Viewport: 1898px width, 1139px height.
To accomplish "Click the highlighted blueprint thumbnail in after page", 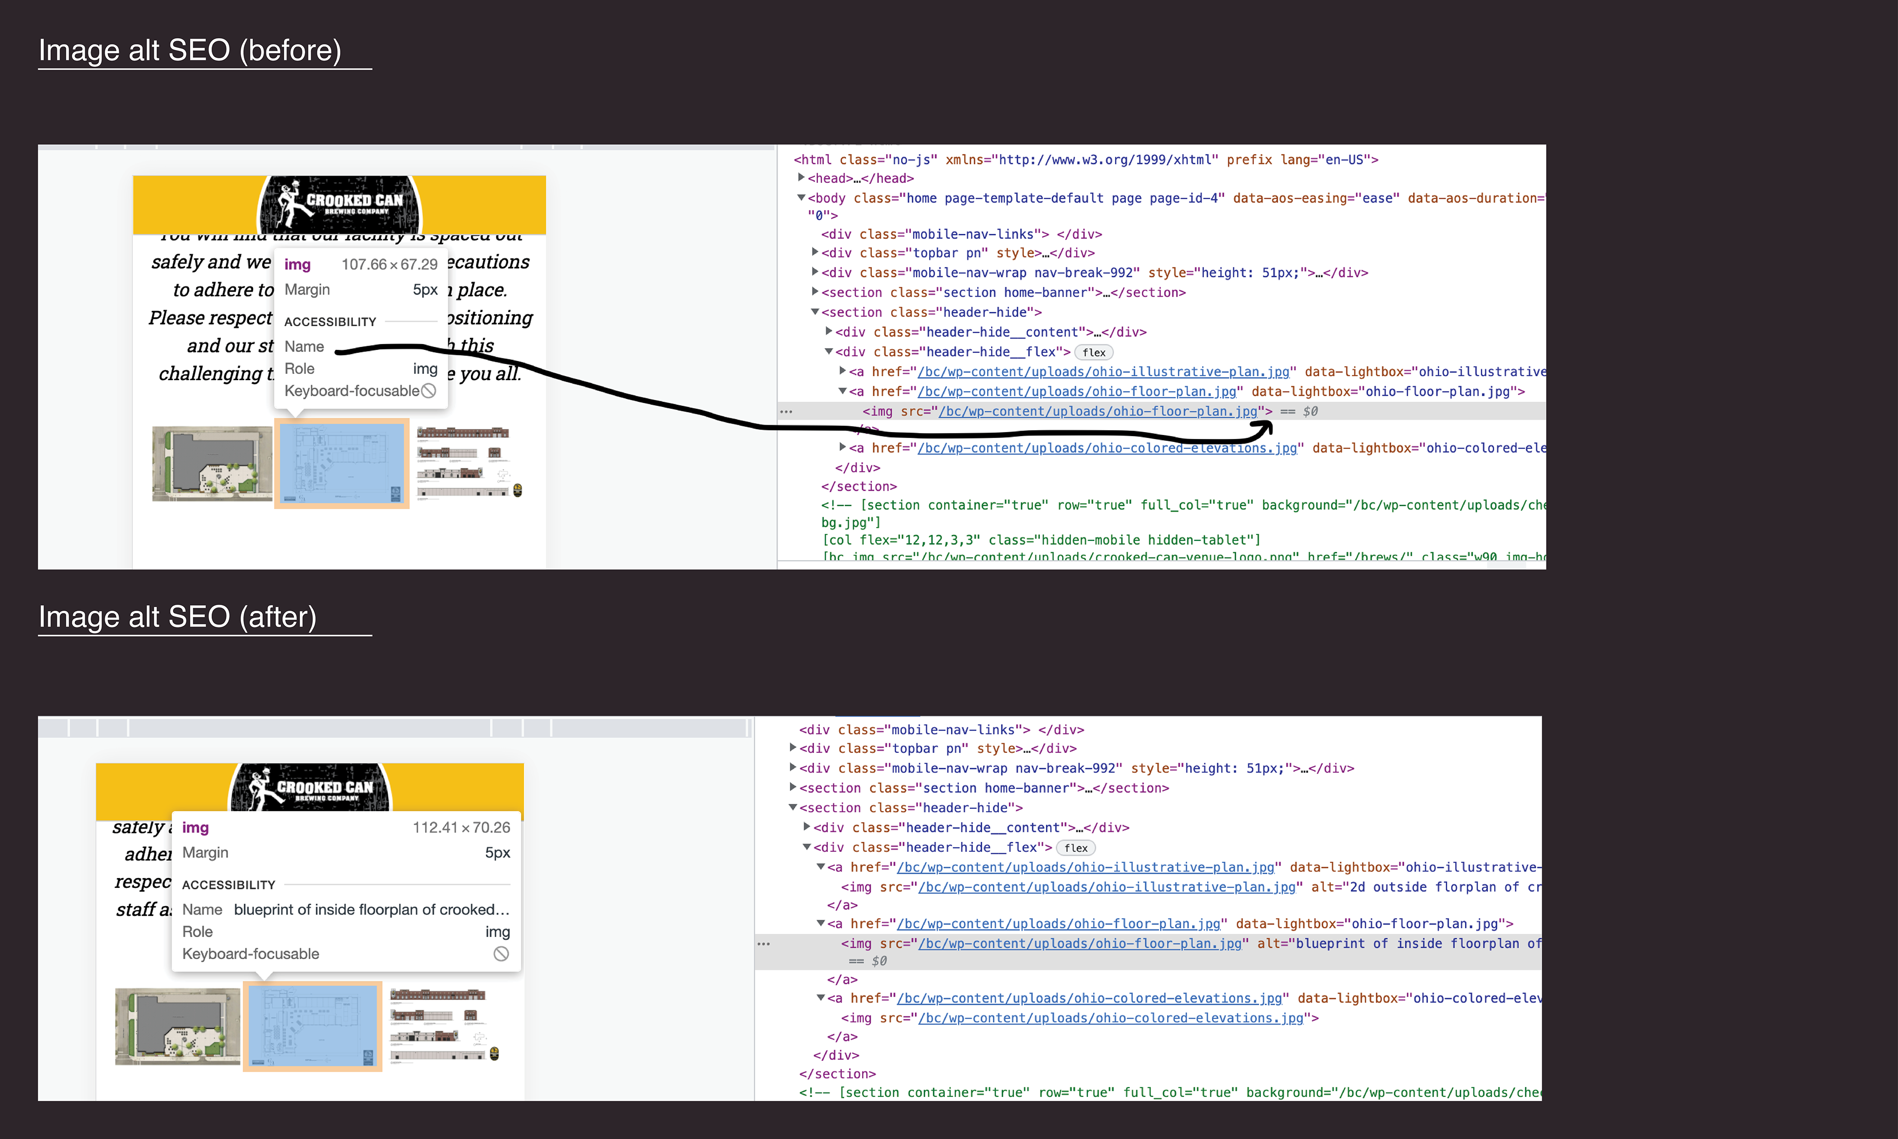I will 312,1026.
